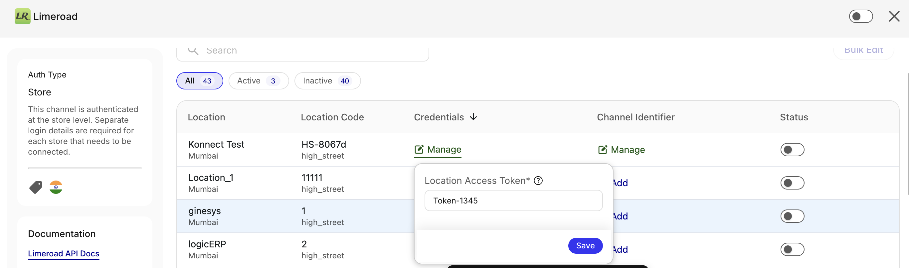
Task: Click edit icon beside Channel Identifier Manage
Action: click(603, 150)
